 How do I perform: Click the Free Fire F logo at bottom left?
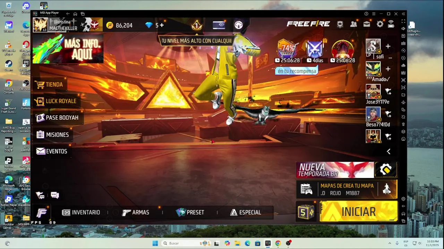coord(42,213)
